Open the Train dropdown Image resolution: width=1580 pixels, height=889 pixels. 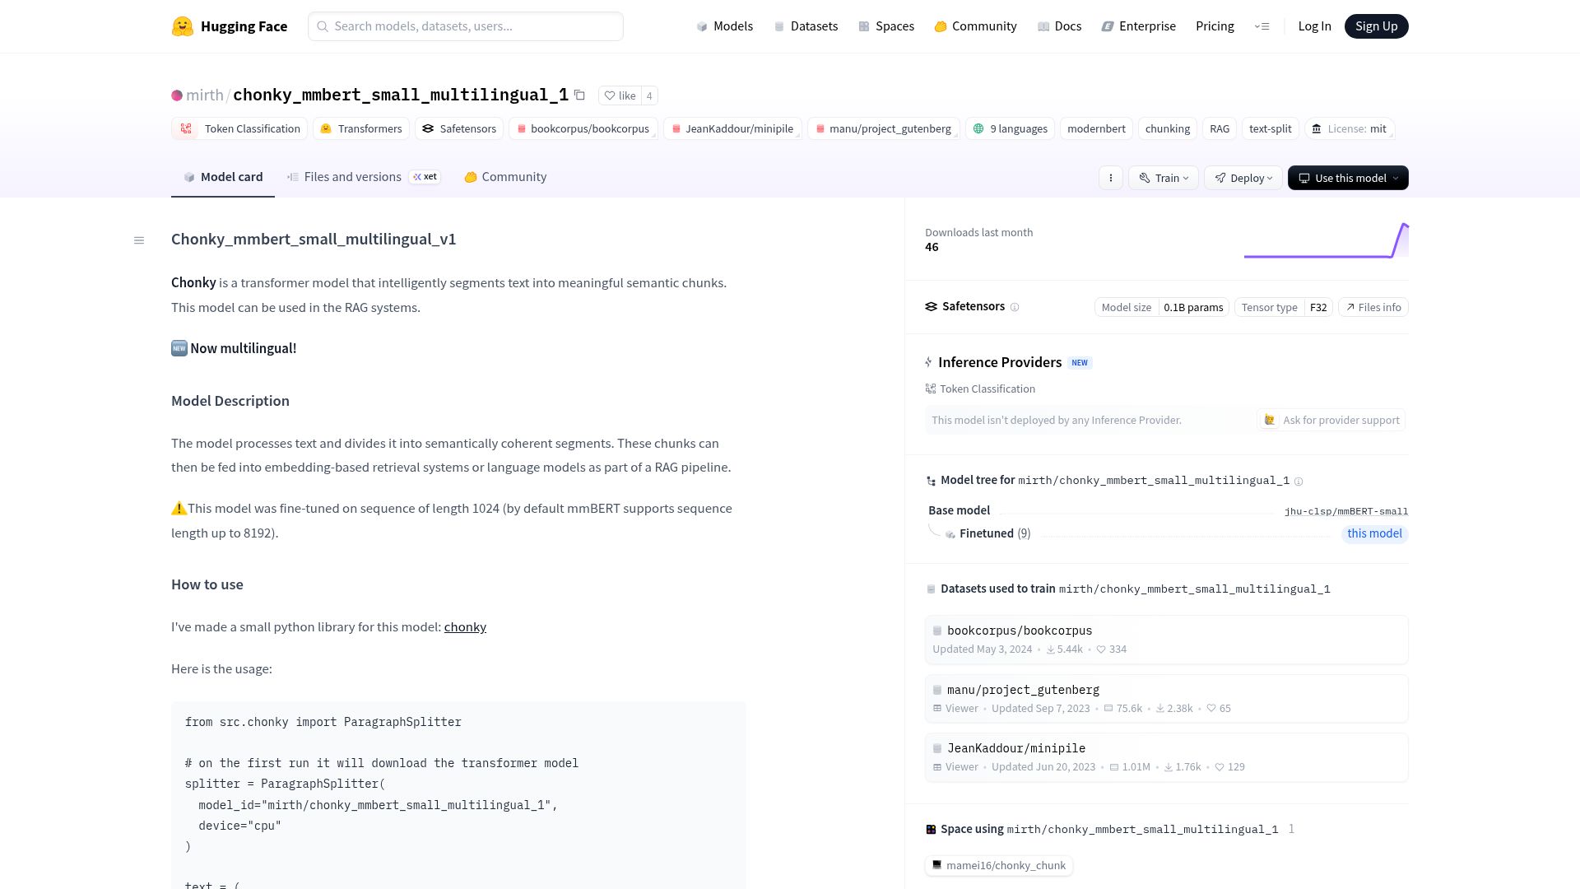(1164, 178)
